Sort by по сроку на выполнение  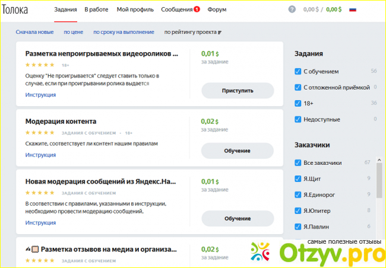(124, 32)
